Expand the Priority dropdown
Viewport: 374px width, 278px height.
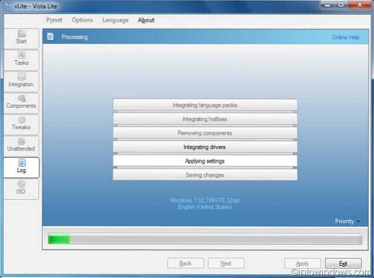pyautogui.click(x=347, y=221)
